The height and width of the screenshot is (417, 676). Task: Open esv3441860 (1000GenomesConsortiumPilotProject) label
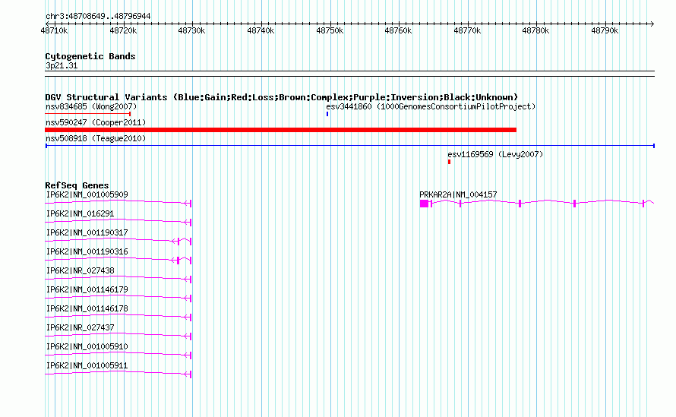tap(431, 106)
